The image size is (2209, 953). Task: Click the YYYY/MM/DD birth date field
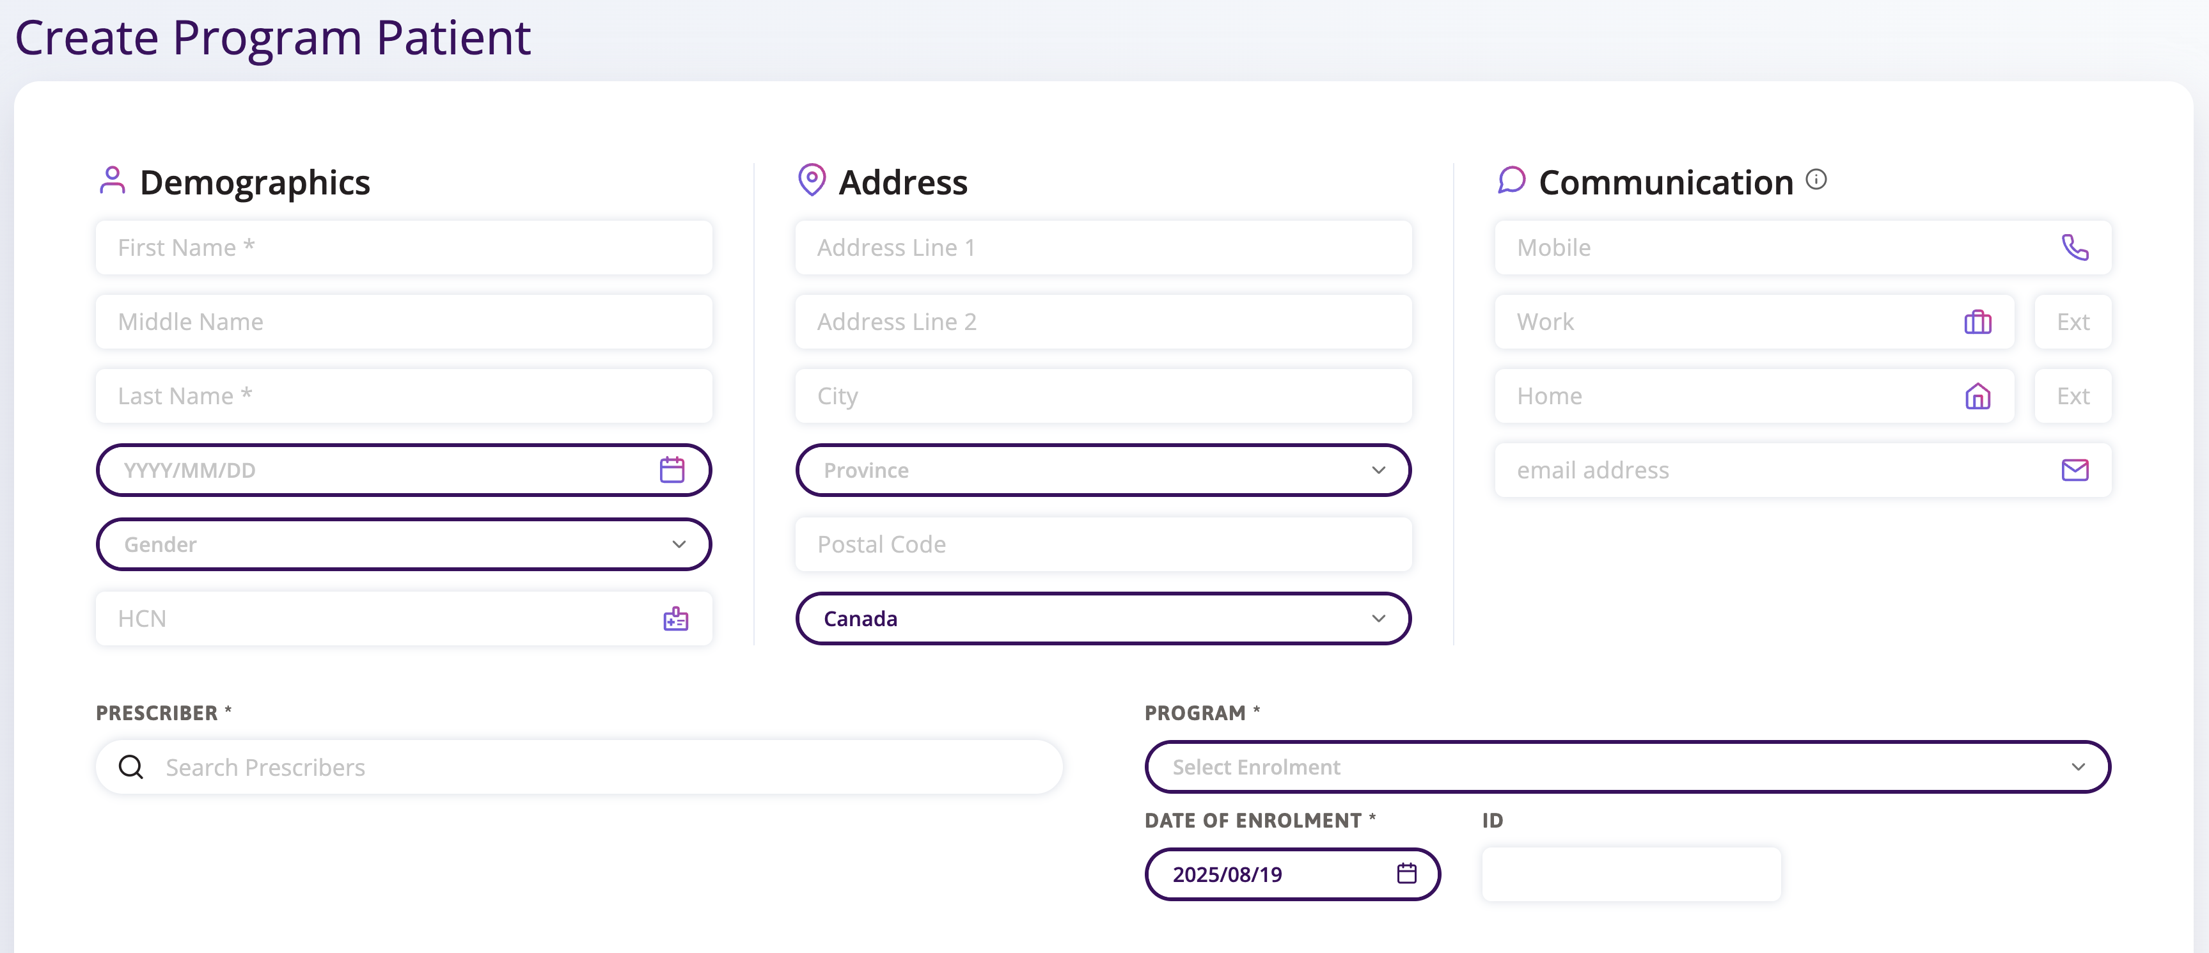tap(404, 470)
